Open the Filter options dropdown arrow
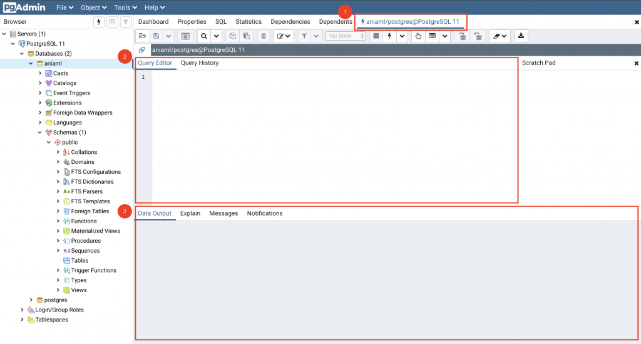Screen dimensions: 641x344 pos(316,36)
